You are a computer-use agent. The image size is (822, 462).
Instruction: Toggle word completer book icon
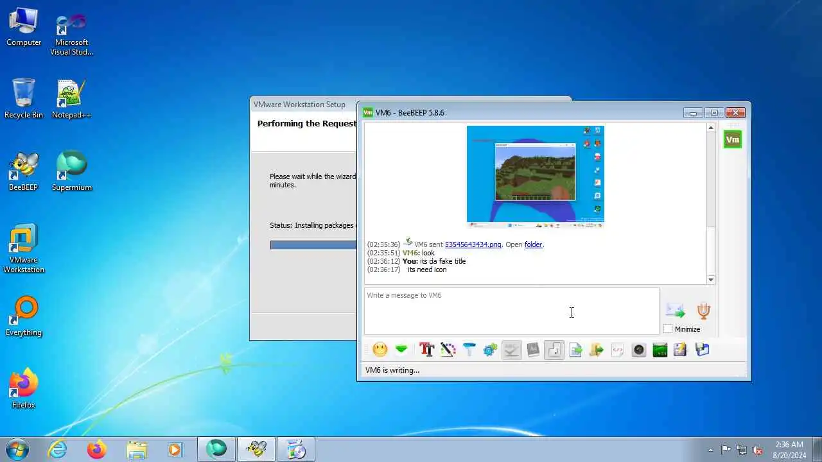point(533,350)
